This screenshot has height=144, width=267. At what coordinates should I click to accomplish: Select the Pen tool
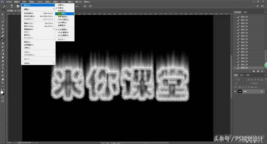click(3, 65)
